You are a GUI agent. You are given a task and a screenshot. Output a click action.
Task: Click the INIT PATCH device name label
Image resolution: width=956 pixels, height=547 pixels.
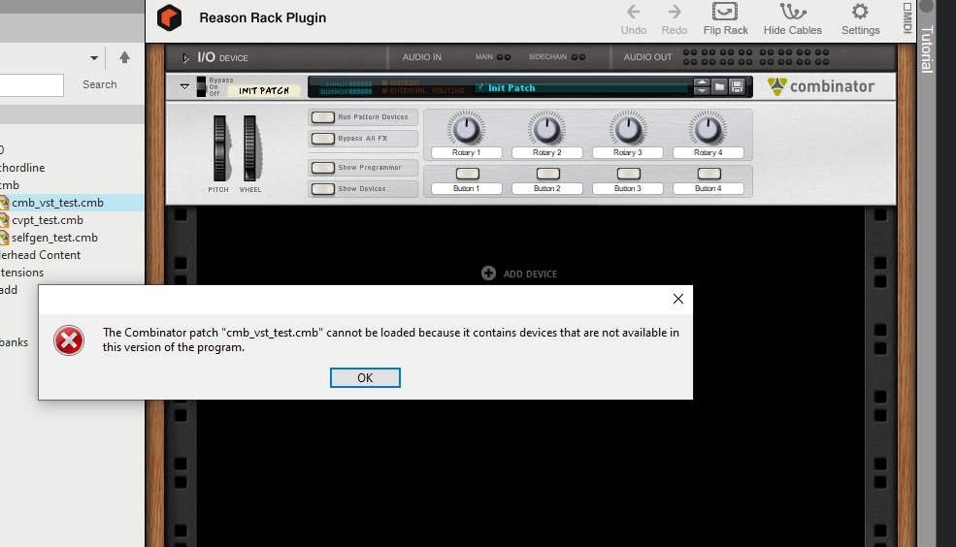(264, 91)
